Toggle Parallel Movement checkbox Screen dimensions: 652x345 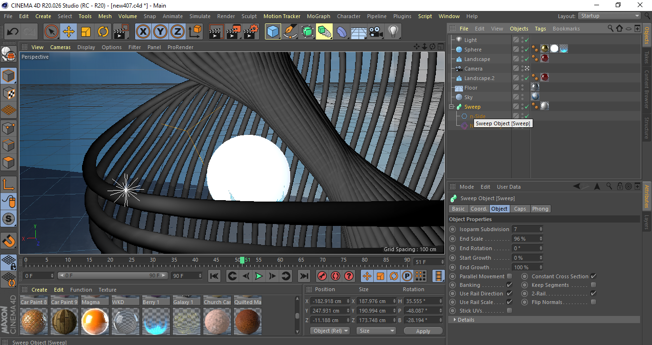coord(509,276)
